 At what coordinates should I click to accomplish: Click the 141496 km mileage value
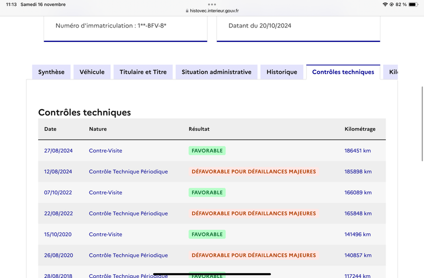pyautogui.click(x=357, y=235)
